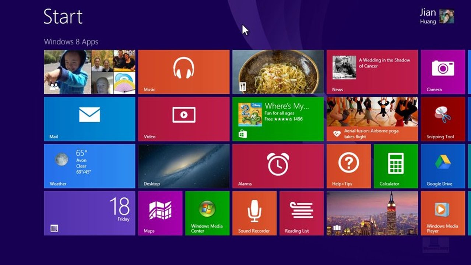The width and height of the screenshot is (471, 265).
Task: Open the Sound Recorder tile
Action: tap(254, 213)
